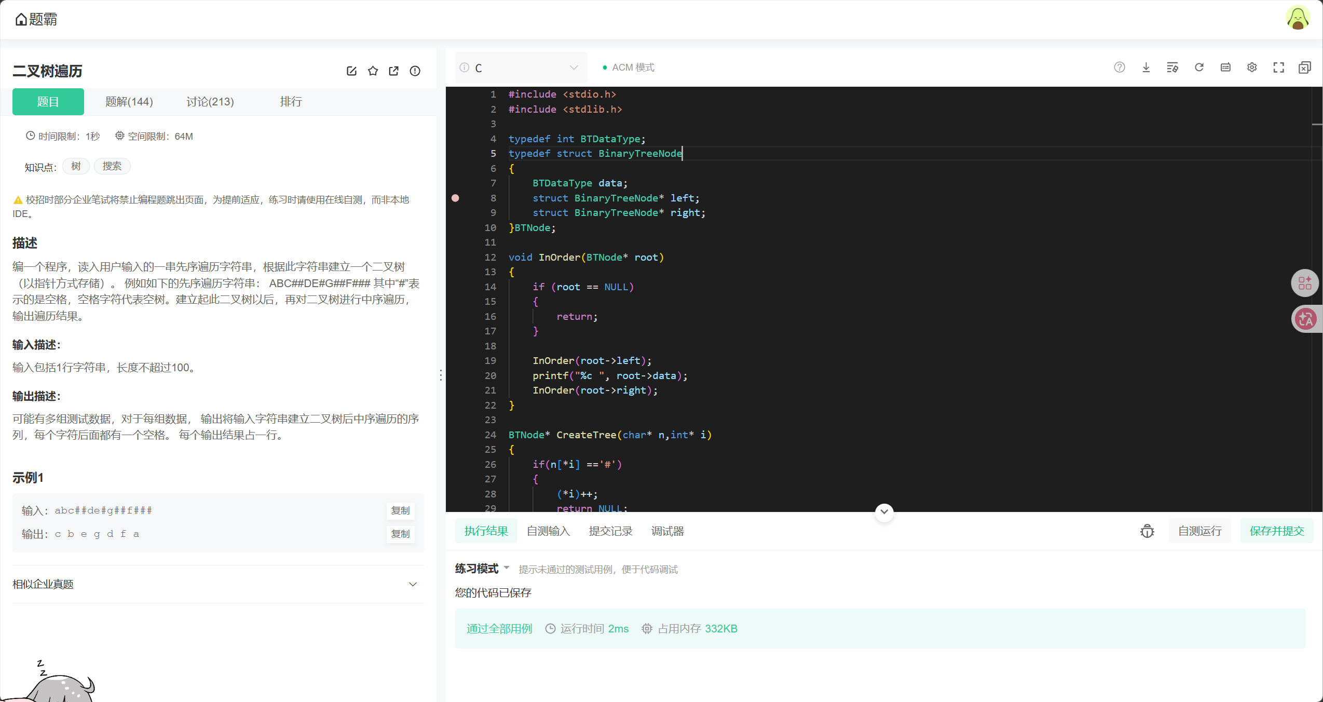The height and width of the screenshot is (702, 1323).
Task: Open the translate floating button on right edge
Action: 1305,319
